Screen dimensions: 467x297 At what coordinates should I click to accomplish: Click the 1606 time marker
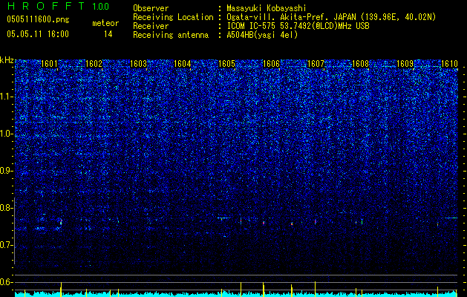271,63
